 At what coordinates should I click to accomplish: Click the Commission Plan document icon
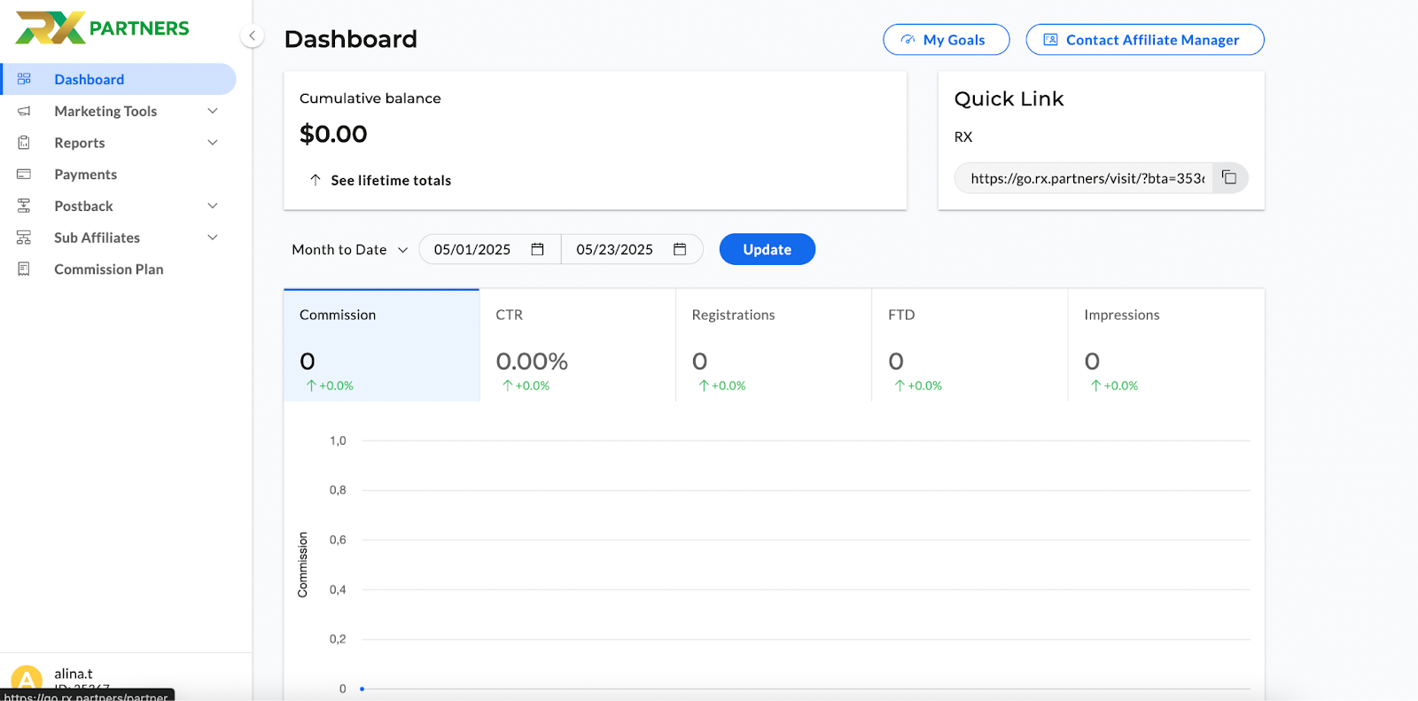[x=24, y=269]
